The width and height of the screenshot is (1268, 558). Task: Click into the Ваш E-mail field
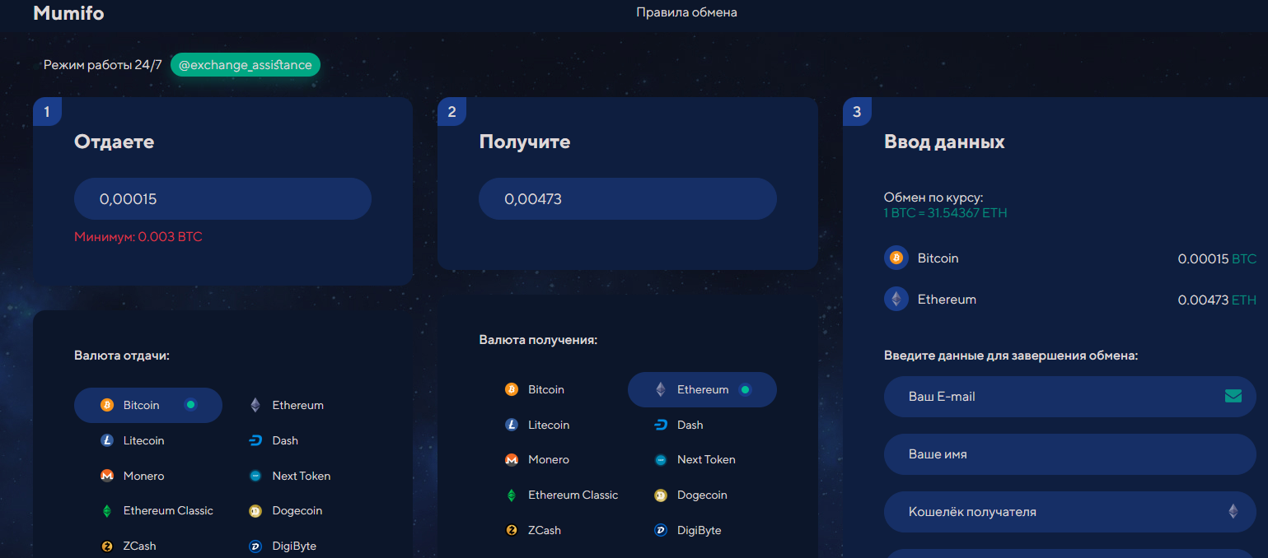tap(1070, 397)
